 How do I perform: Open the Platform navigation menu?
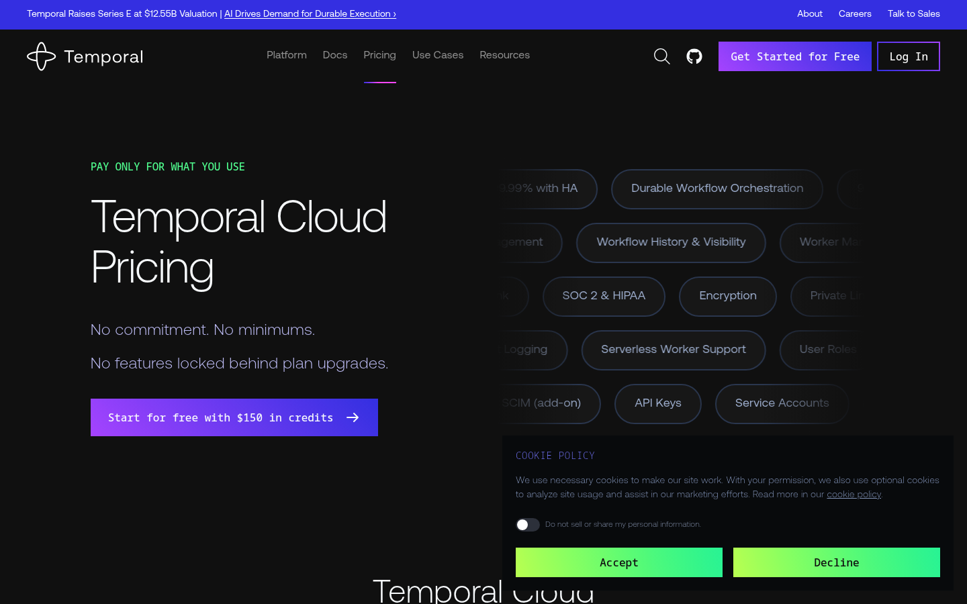[287, 55]
